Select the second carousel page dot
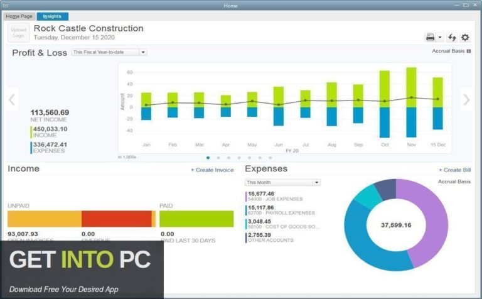This screenshot has height=299, width=482. 218,158
